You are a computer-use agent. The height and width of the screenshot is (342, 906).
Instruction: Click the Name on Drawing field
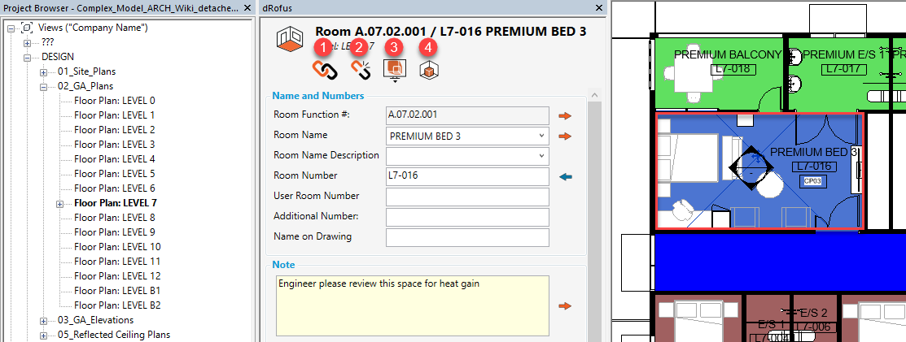467,237
